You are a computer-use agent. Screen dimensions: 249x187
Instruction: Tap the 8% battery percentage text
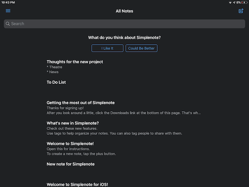(x=238, y=2)
